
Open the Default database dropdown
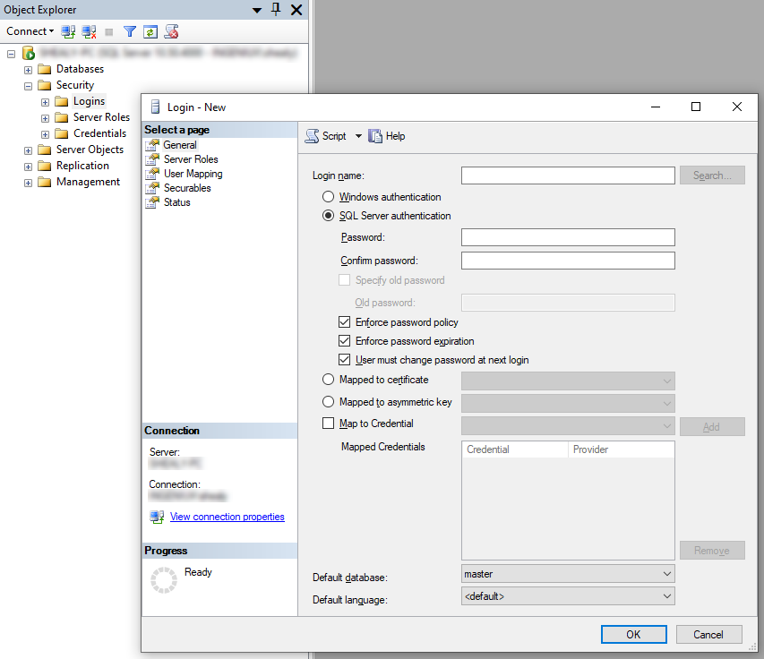click(568, 574)
